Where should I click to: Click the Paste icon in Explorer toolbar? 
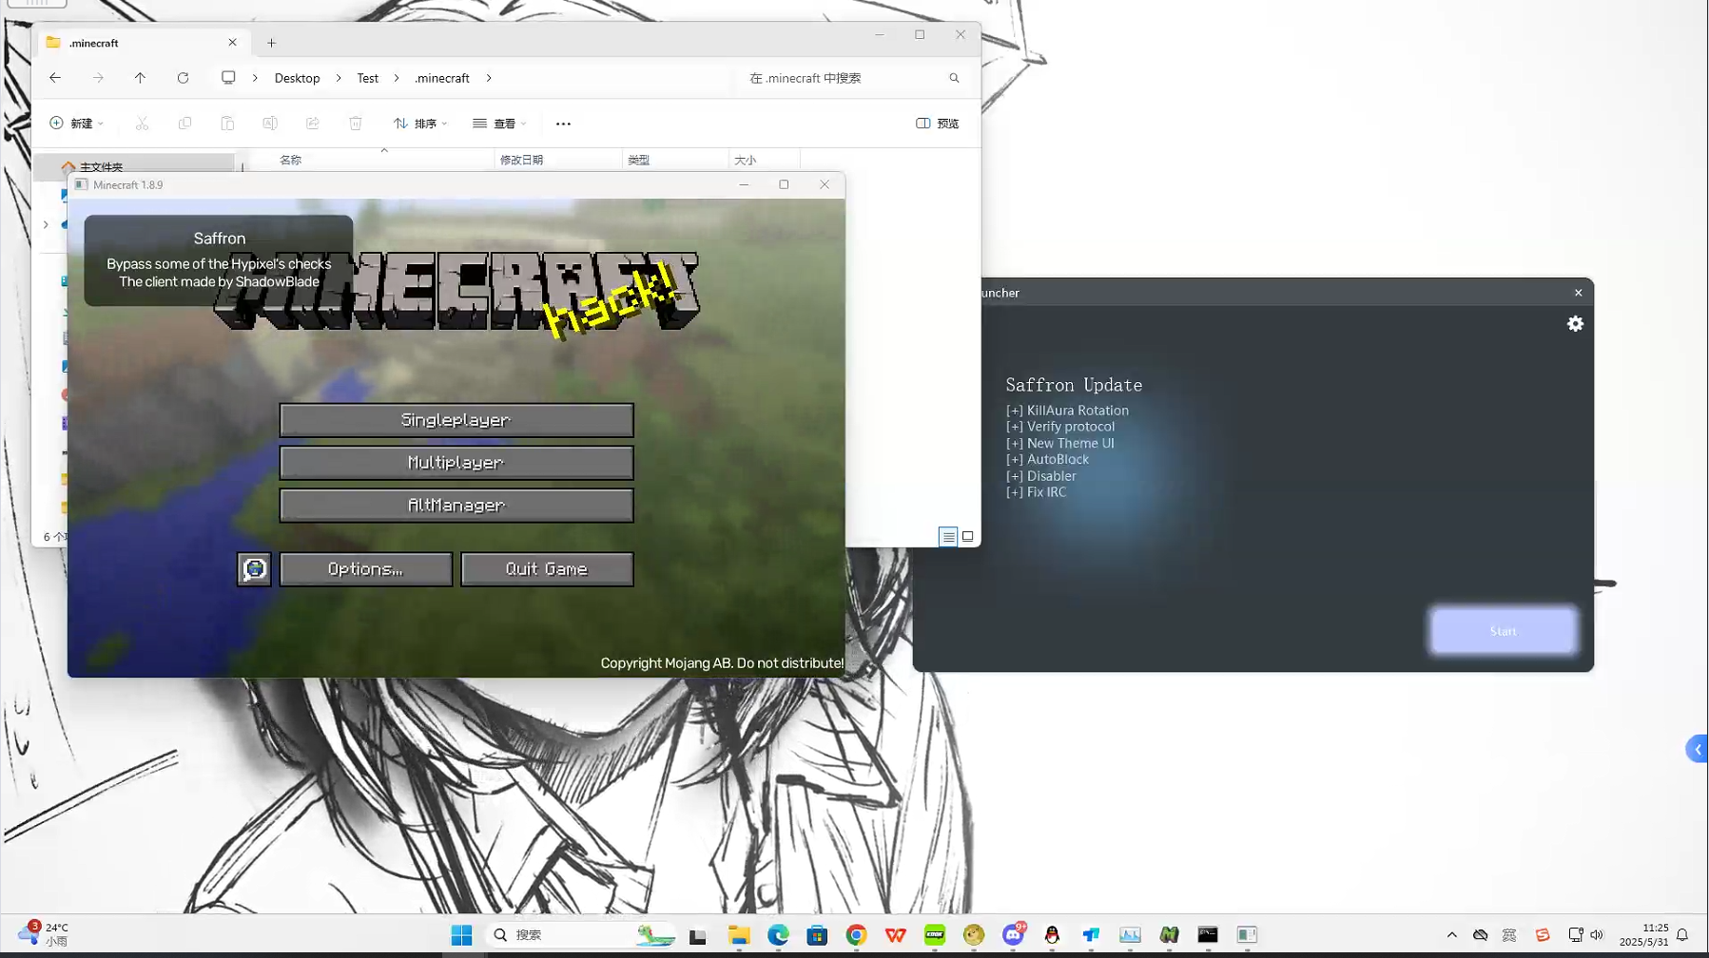[227, 124]
